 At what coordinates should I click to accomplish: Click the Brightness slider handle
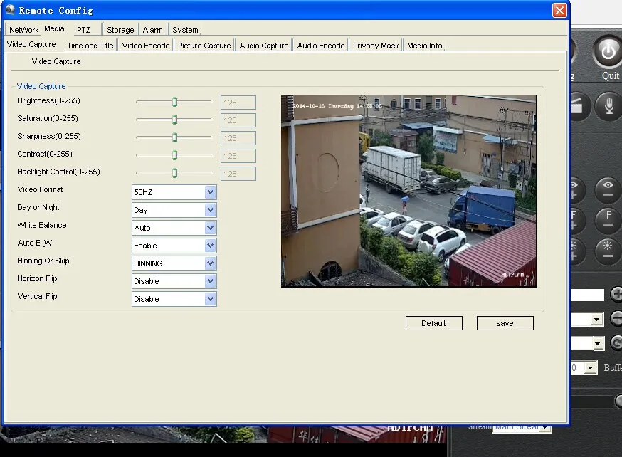click(174, 102)
